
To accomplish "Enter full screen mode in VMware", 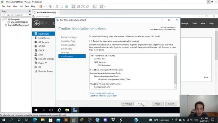I will tap(83, 6).
